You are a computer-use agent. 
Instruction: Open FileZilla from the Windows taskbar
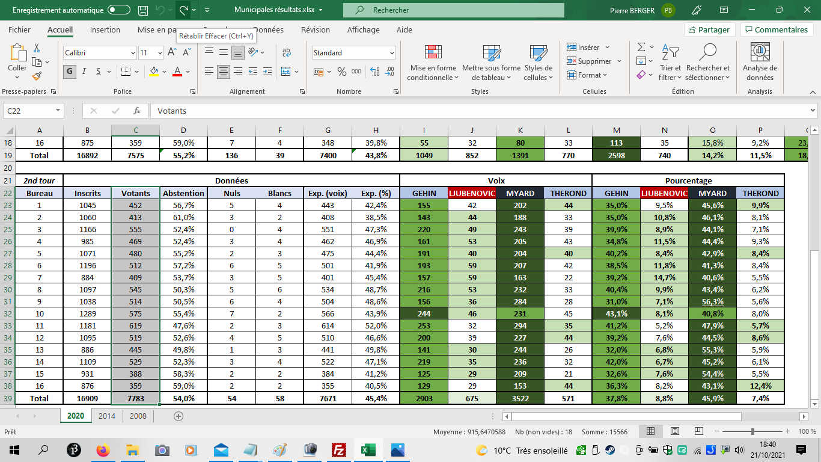tap(339, 450)
